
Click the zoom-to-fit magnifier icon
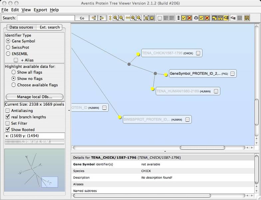pos(152,18)
